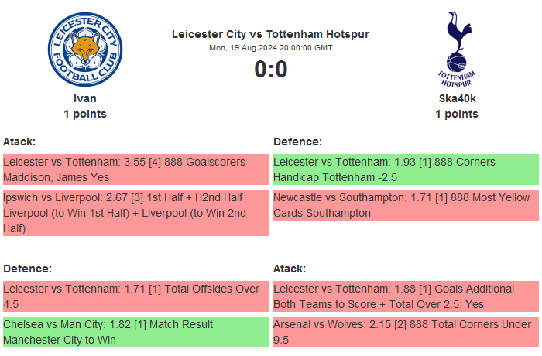Open player Ivan's name

click(x=84, y=98)
